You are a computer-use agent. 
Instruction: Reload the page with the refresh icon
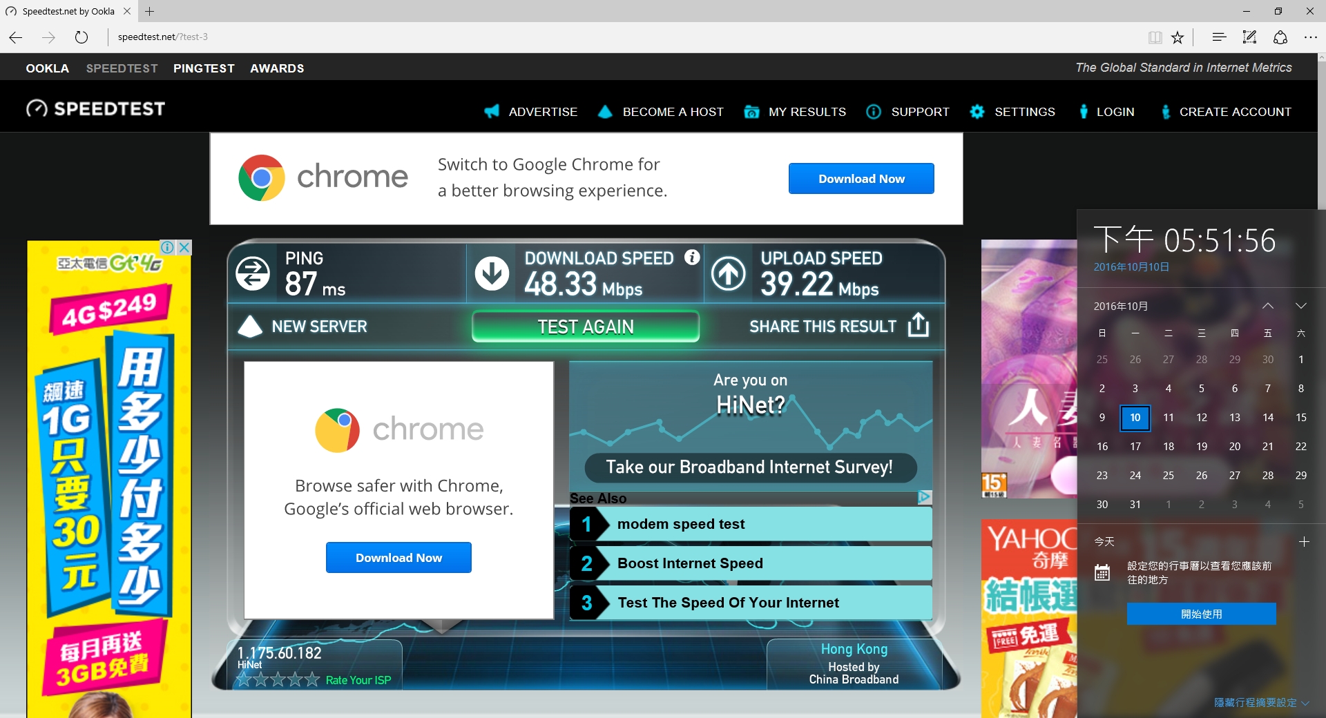coord(81,37)
